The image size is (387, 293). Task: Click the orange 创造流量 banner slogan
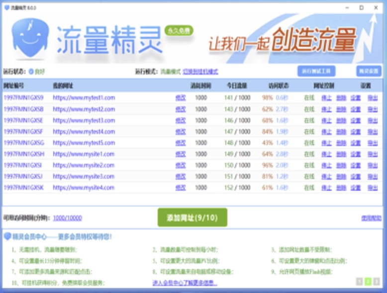(314, 41)
